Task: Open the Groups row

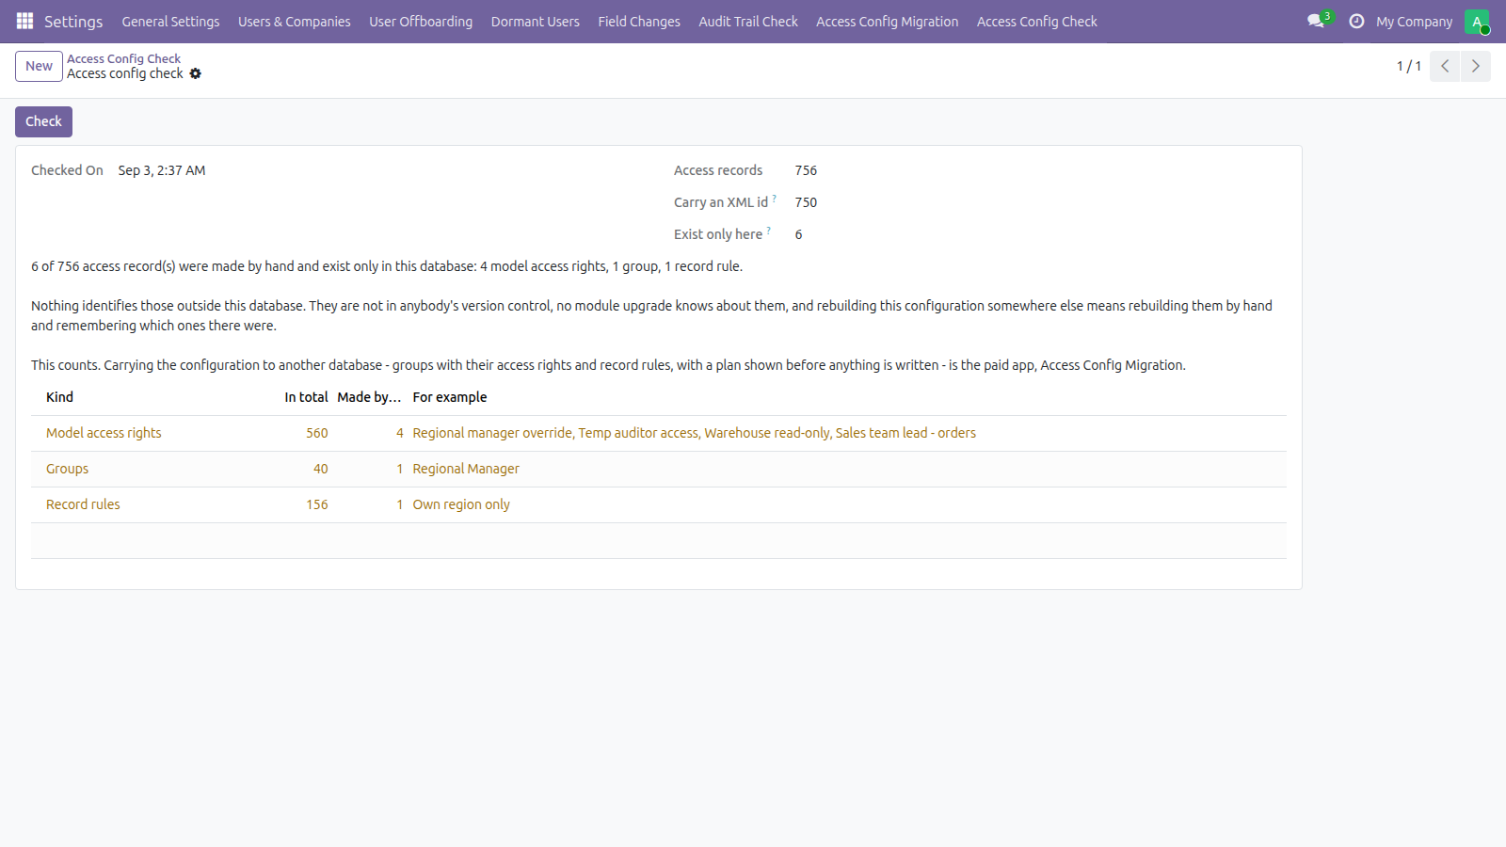Action: click(x=659, y=469)
